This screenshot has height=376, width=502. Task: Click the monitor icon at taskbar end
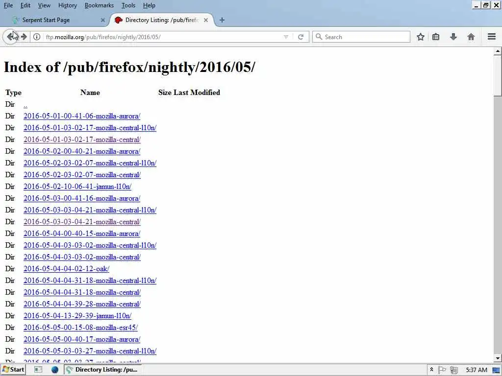coord(496,370)
